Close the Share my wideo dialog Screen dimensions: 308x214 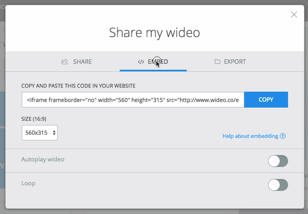coord(294,15)
